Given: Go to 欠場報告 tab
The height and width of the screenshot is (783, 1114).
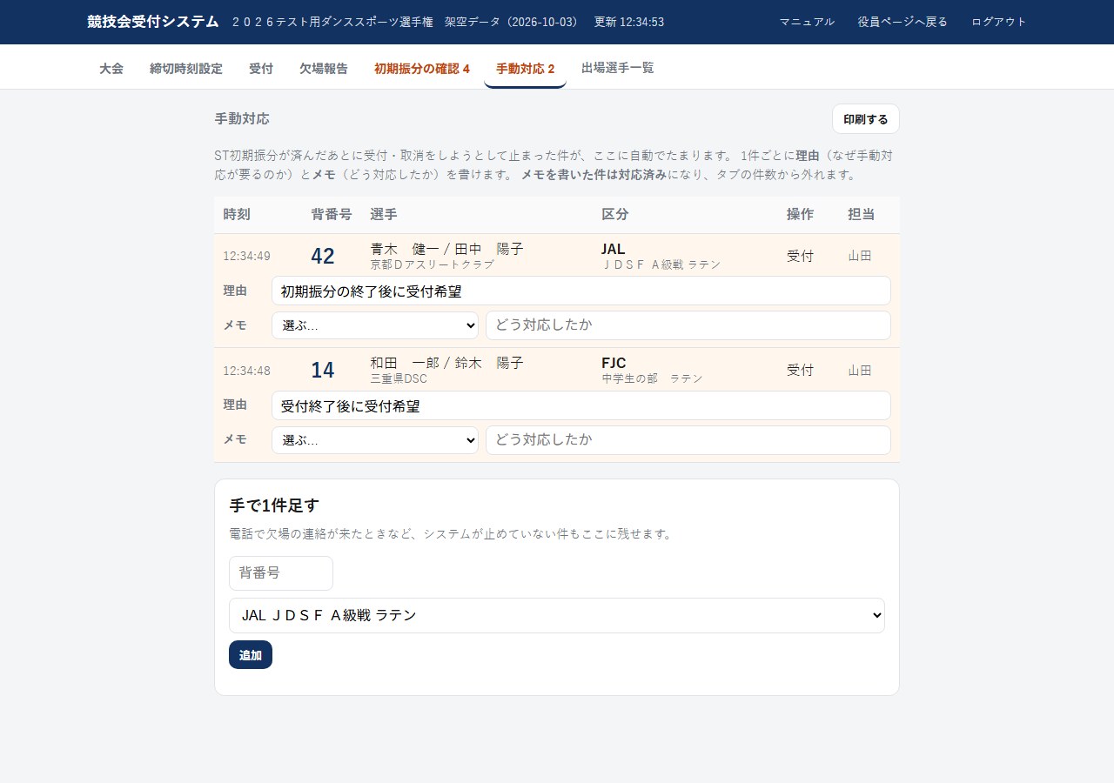Looking at the screenshot, I should click(324, 68).
